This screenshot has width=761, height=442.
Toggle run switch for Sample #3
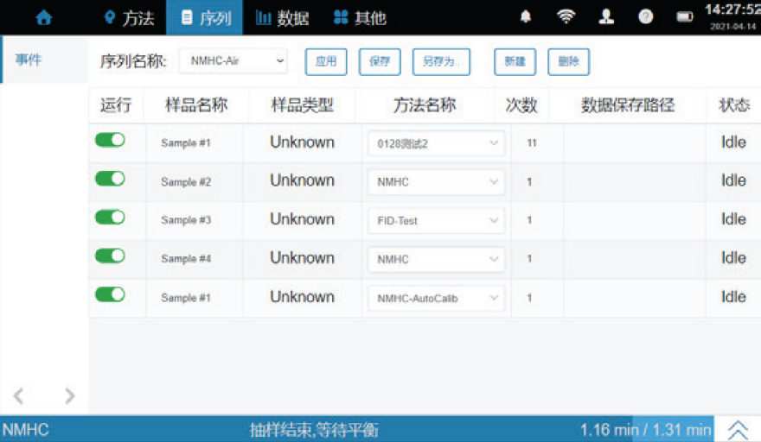coord(110,218)
